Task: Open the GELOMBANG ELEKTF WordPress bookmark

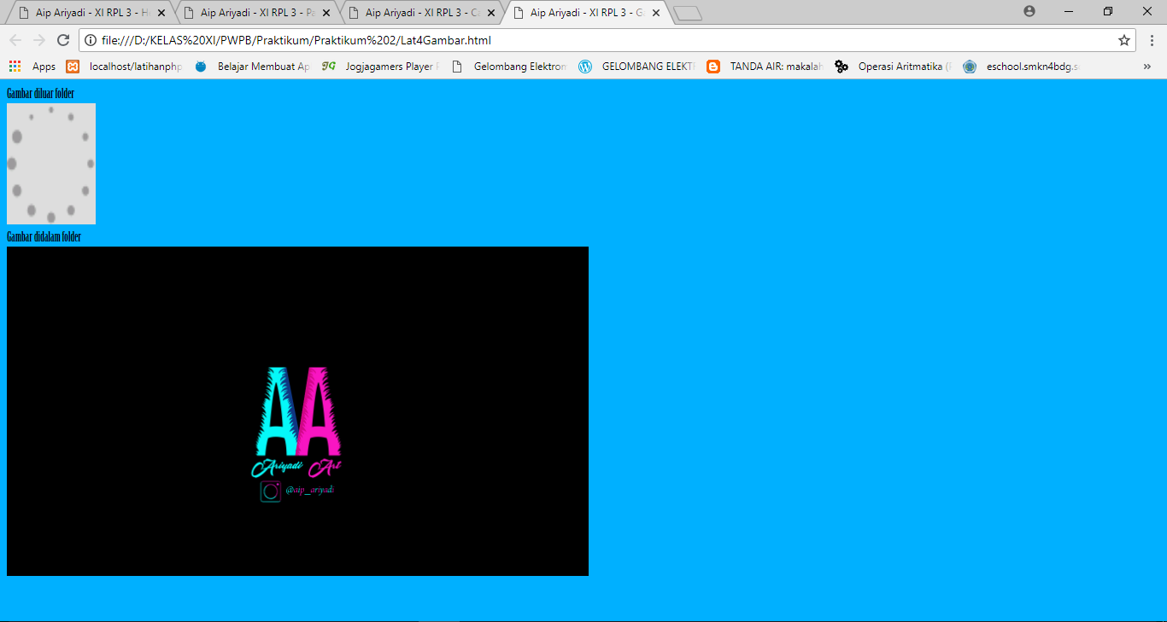Action: [x=636, y=67]
